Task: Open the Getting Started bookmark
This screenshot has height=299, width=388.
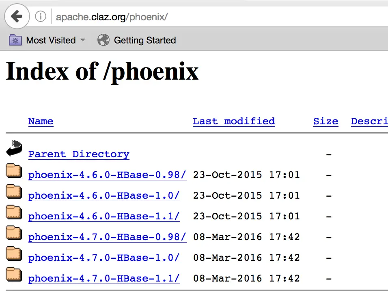Action: pyautogui.click(x=145, y=40)
